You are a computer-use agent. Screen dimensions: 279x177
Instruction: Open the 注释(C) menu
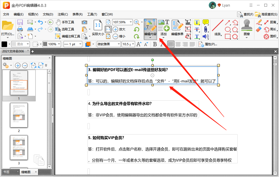click(x=63, y=14)
